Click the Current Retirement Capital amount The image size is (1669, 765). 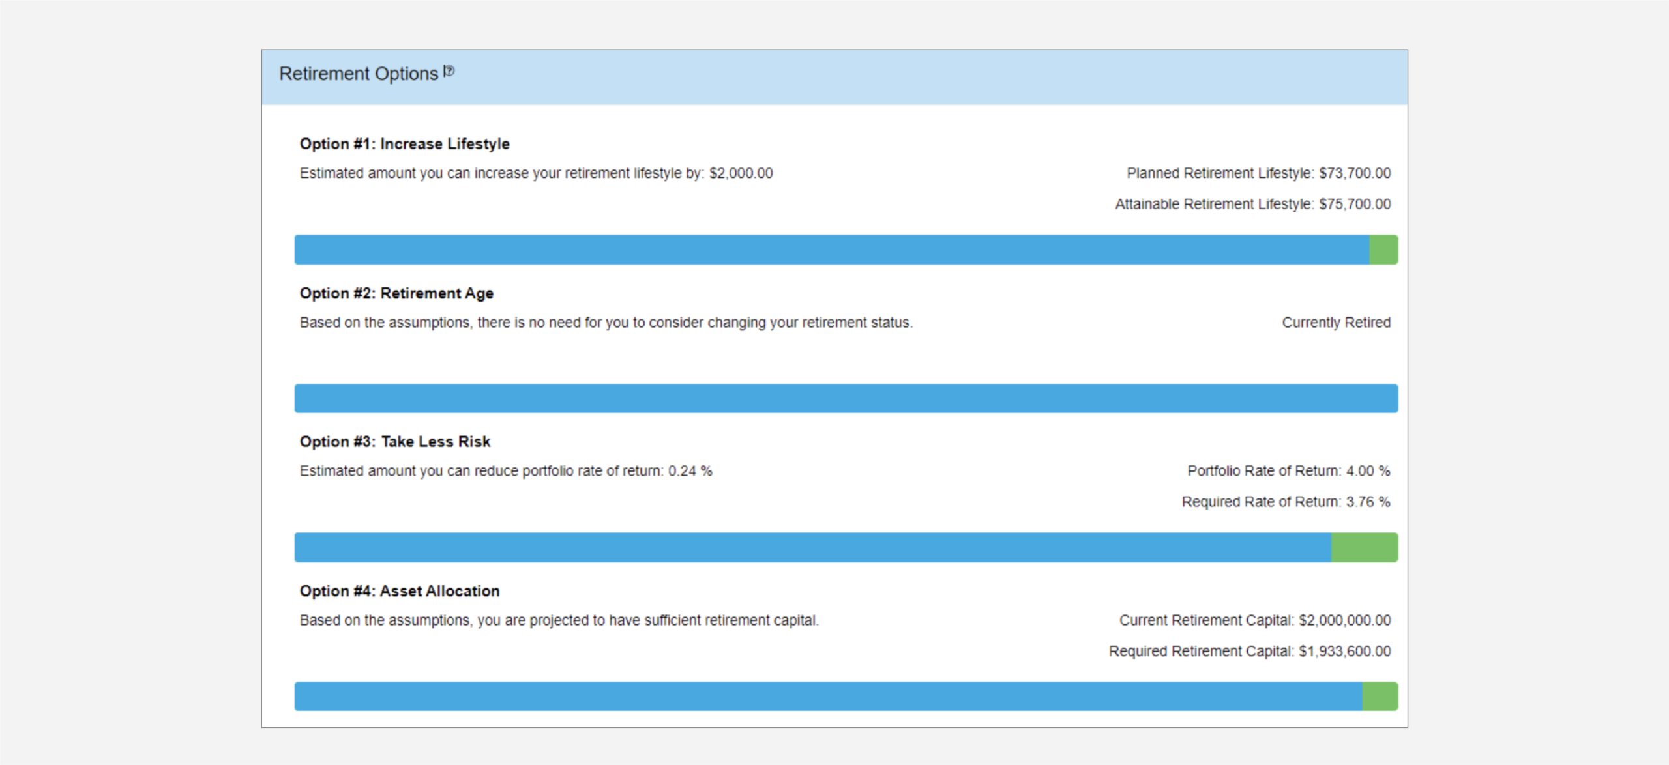(1344, 620)
